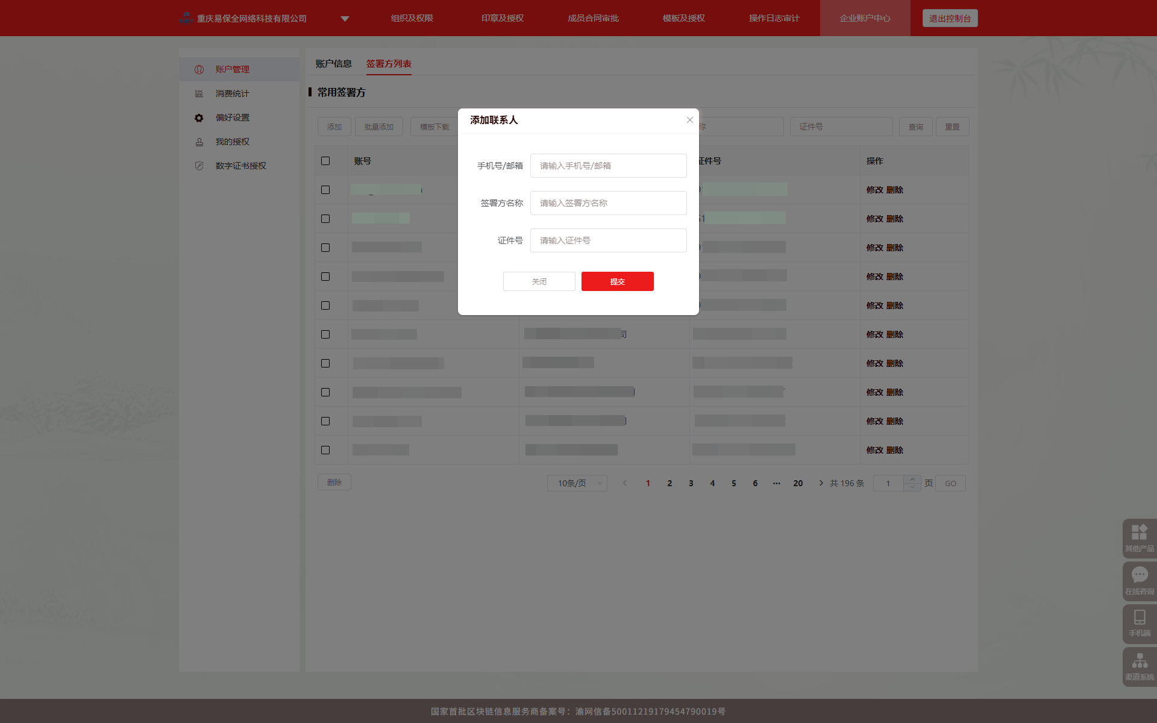Open the 10条/页 page size dropdown

pos(577,483)
